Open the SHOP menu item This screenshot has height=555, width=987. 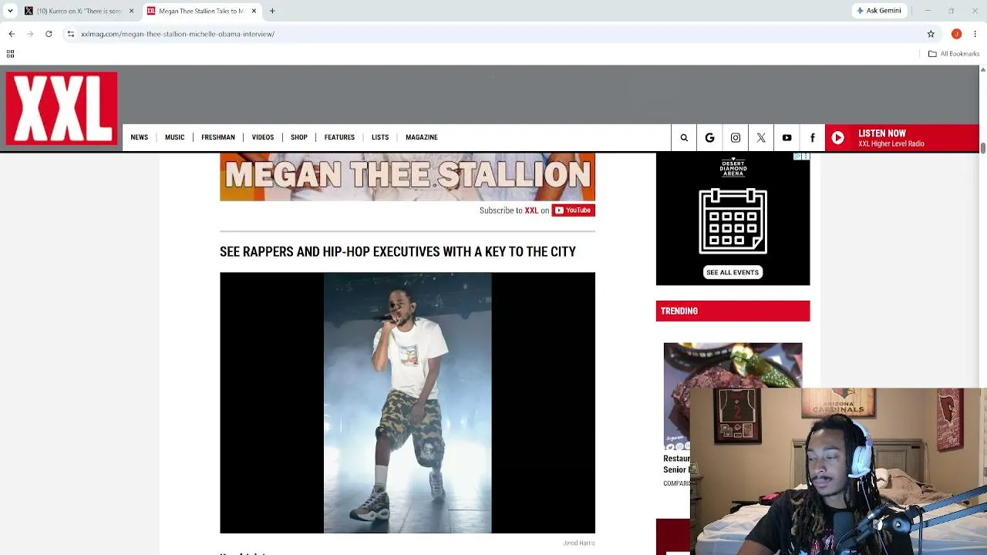point(299,137)
